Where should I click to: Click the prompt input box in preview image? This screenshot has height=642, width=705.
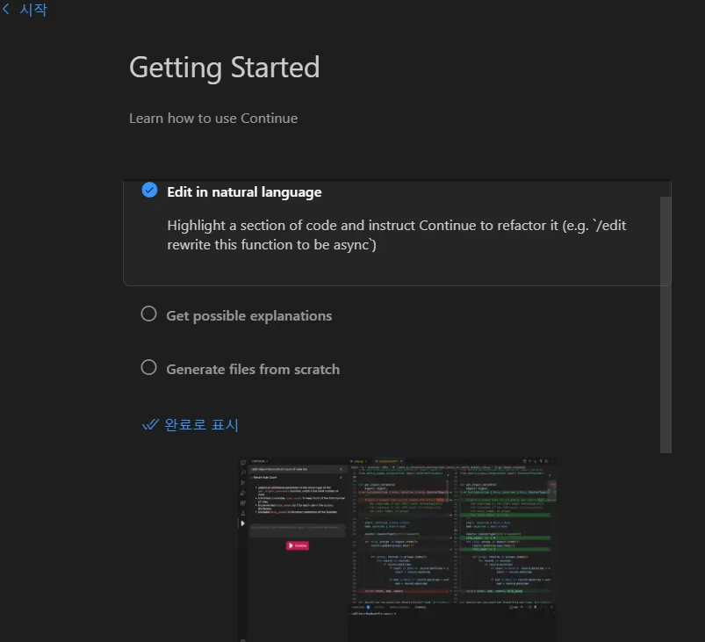point(298,530)
